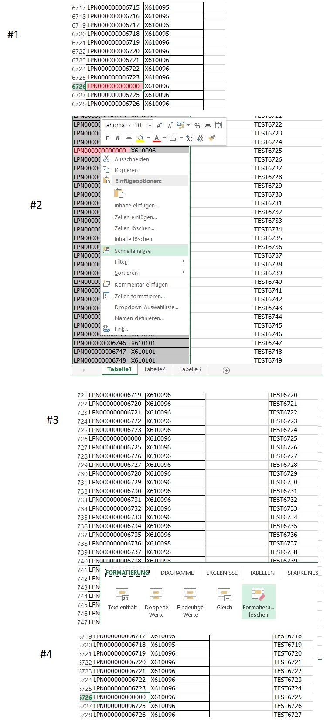Click the format painter brush icon
327x725 pixels.
(x=212, y=138)
